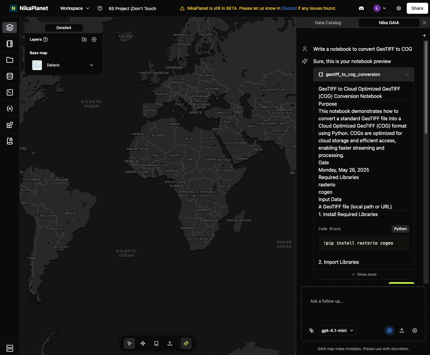This screenshot has height=355, width=430.
Task: Open the notebook icon in left sidebar
Action: pos(9,44)
